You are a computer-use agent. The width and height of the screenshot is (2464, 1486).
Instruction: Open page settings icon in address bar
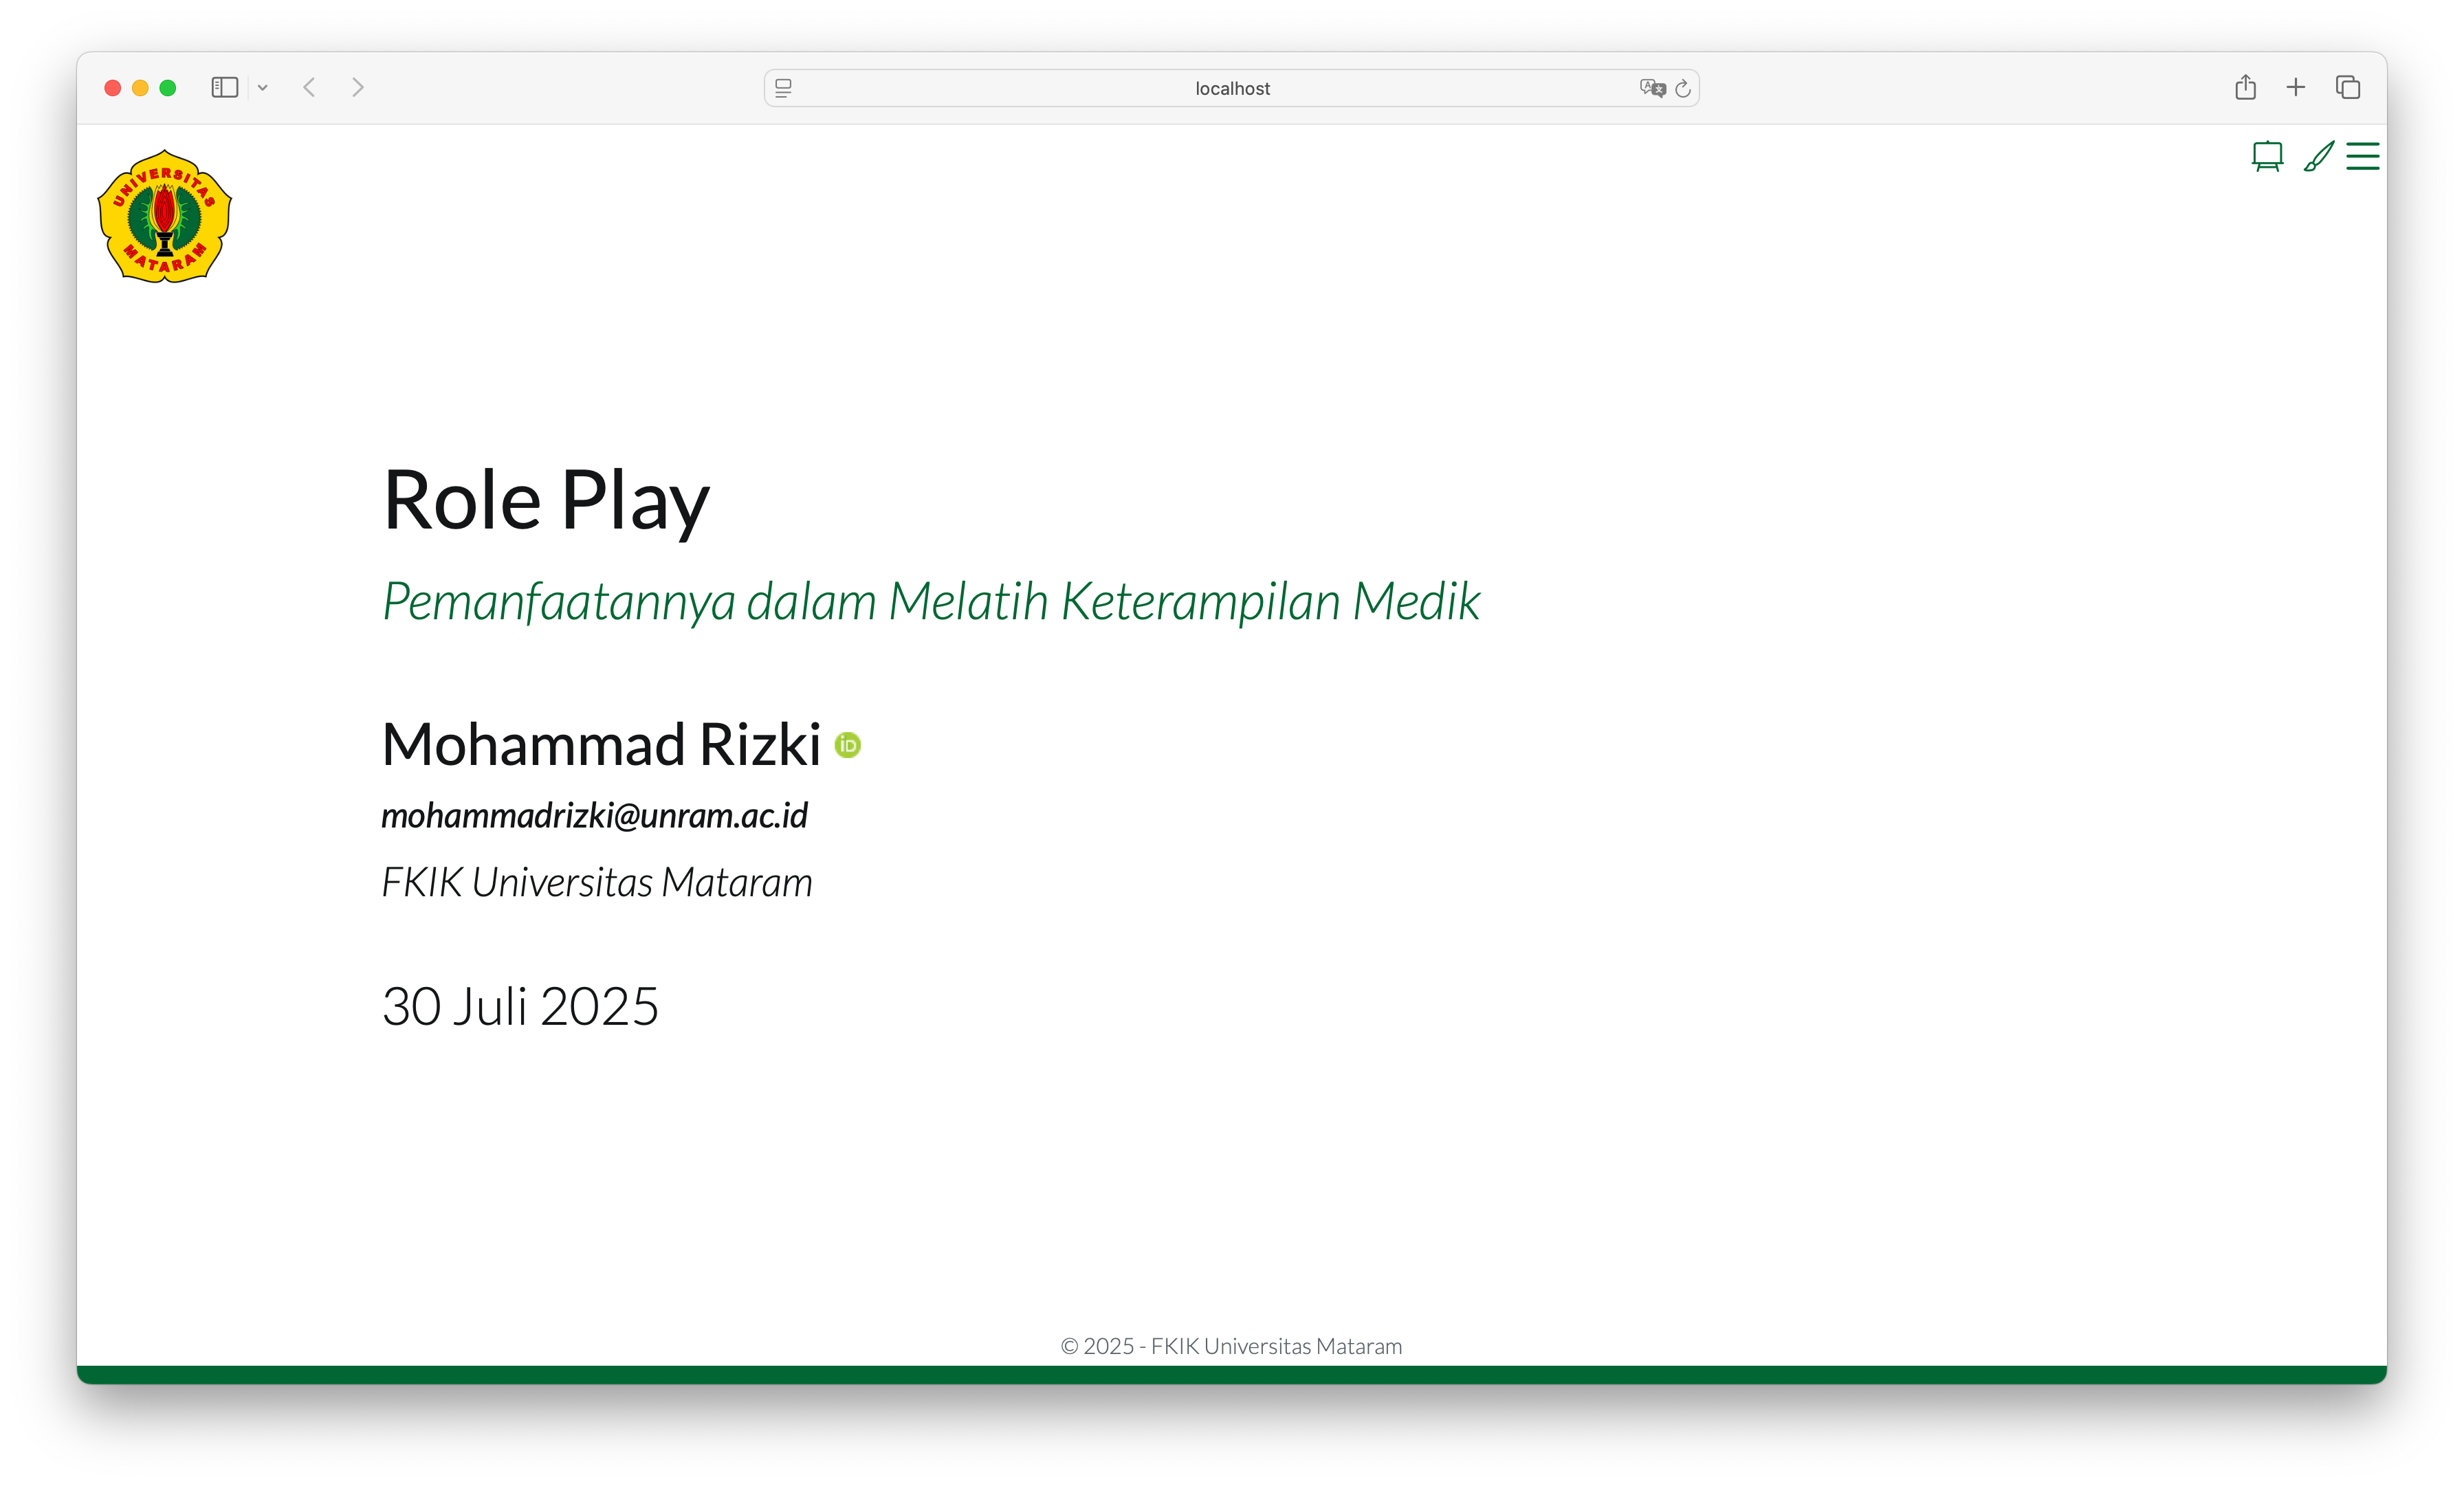point(783,88)
